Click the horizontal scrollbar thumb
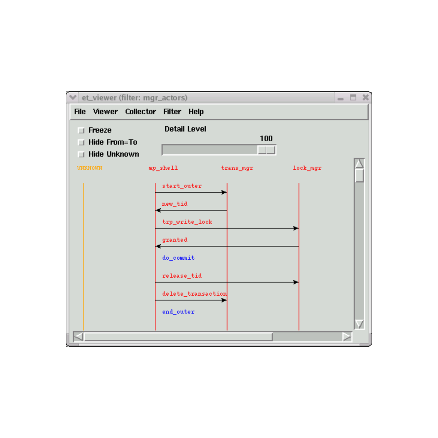The image size is (438, 438). coord(178,337)
